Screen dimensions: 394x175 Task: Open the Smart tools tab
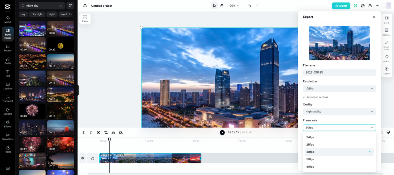pyautogui.click(x=387, y=45)
